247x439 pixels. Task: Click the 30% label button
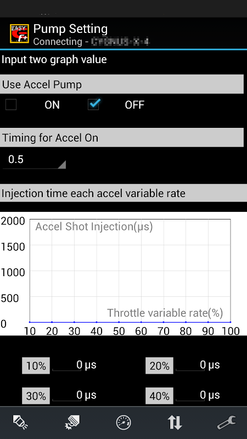point(36,396)
